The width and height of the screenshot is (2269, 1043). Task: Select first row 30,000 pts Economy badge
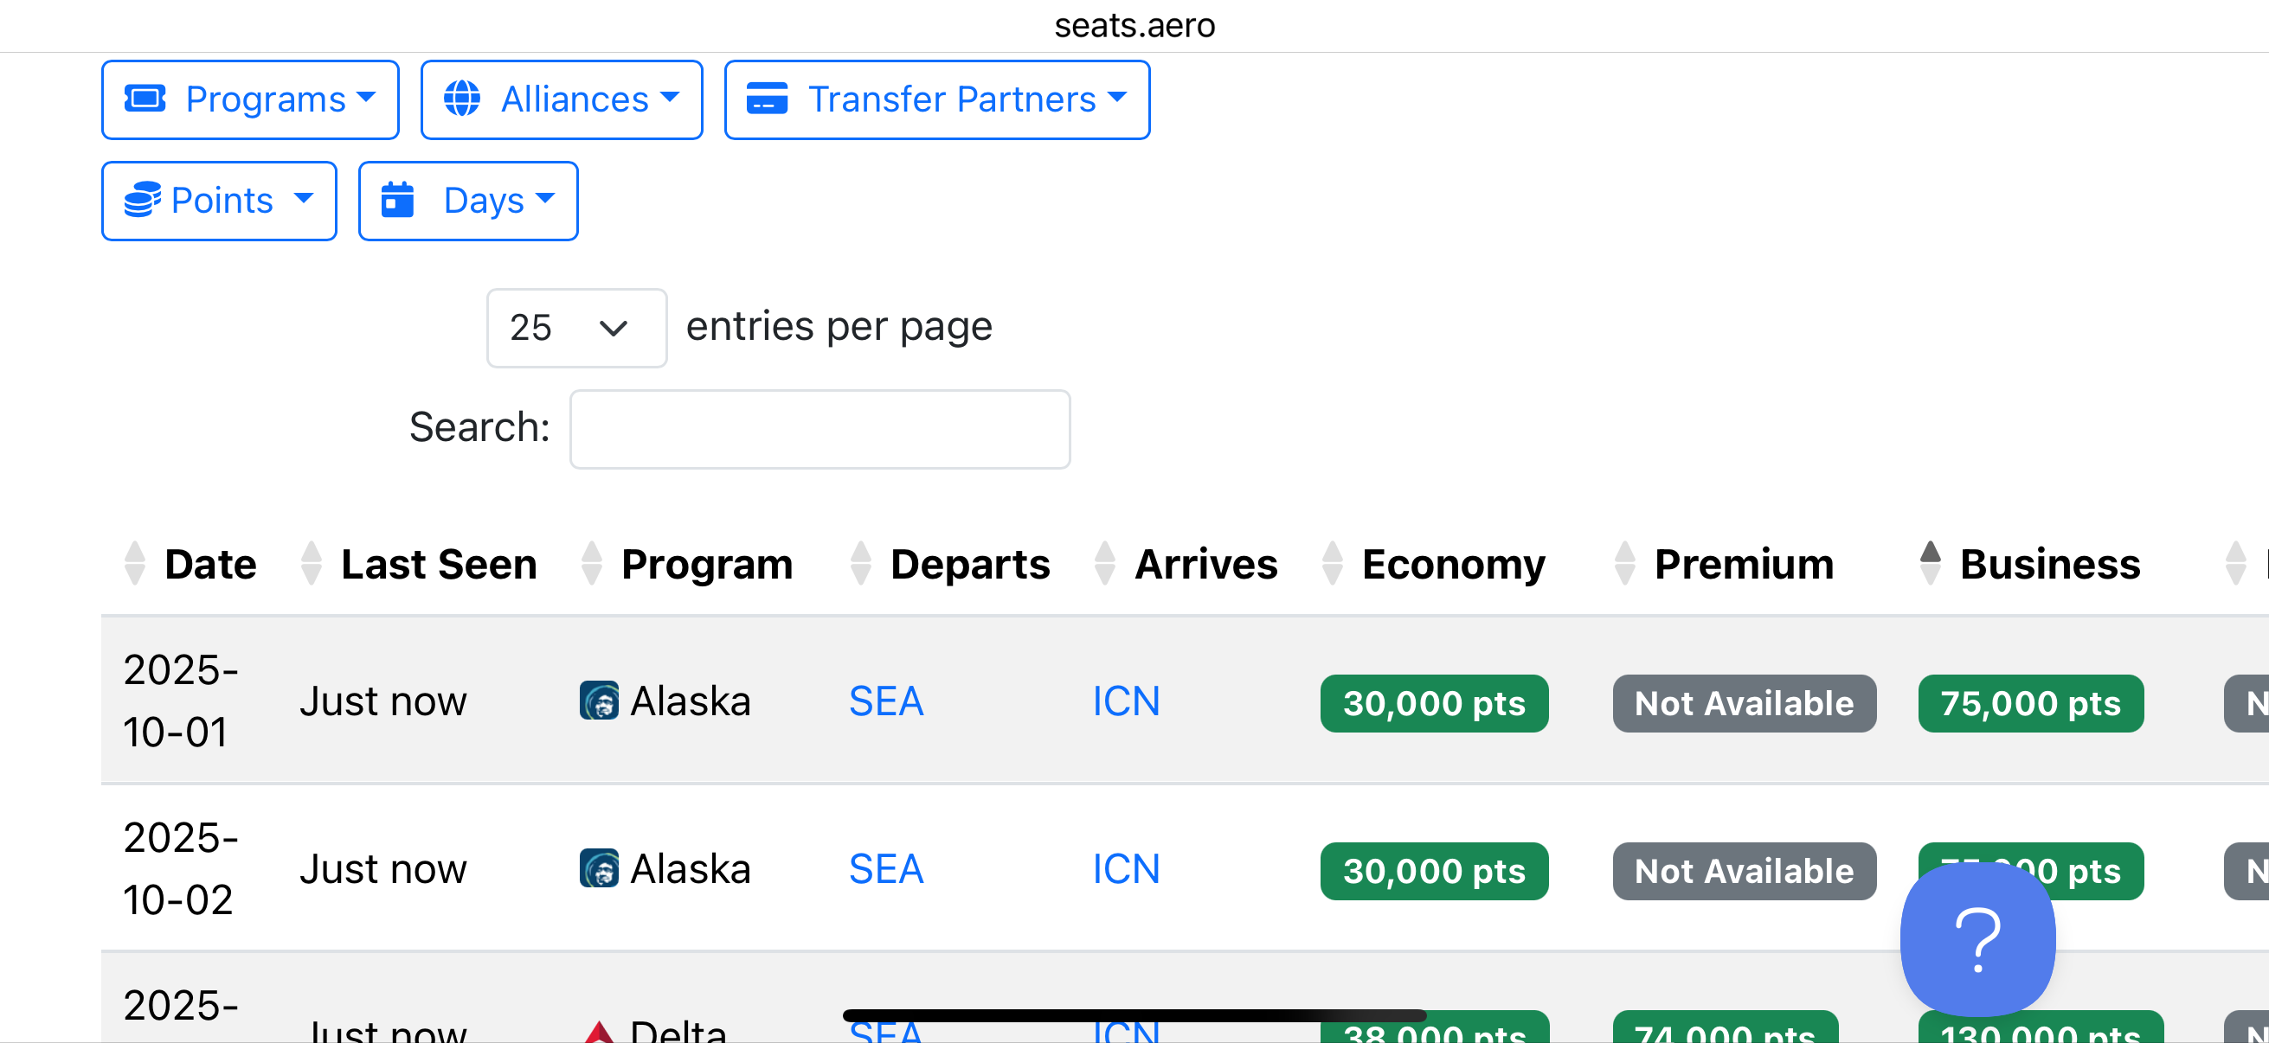1434,703
